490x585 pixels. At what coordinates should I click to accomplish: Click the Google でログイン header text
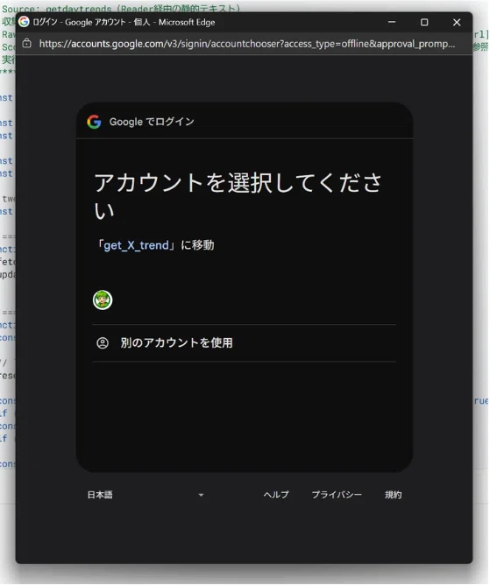(x=152, y=122)
